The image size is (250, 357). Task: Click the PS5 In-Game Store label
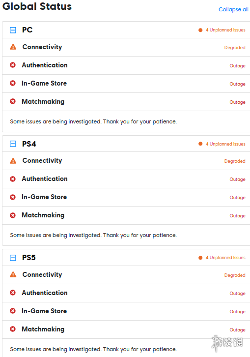coord(44,311)
